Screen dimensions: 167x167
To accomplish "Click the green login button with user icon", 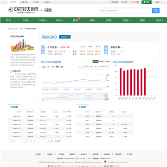I will click(147, 2).
